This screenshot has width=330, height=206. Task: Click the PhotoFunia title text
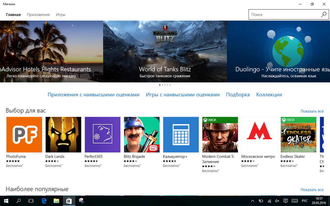coord(16,156)
